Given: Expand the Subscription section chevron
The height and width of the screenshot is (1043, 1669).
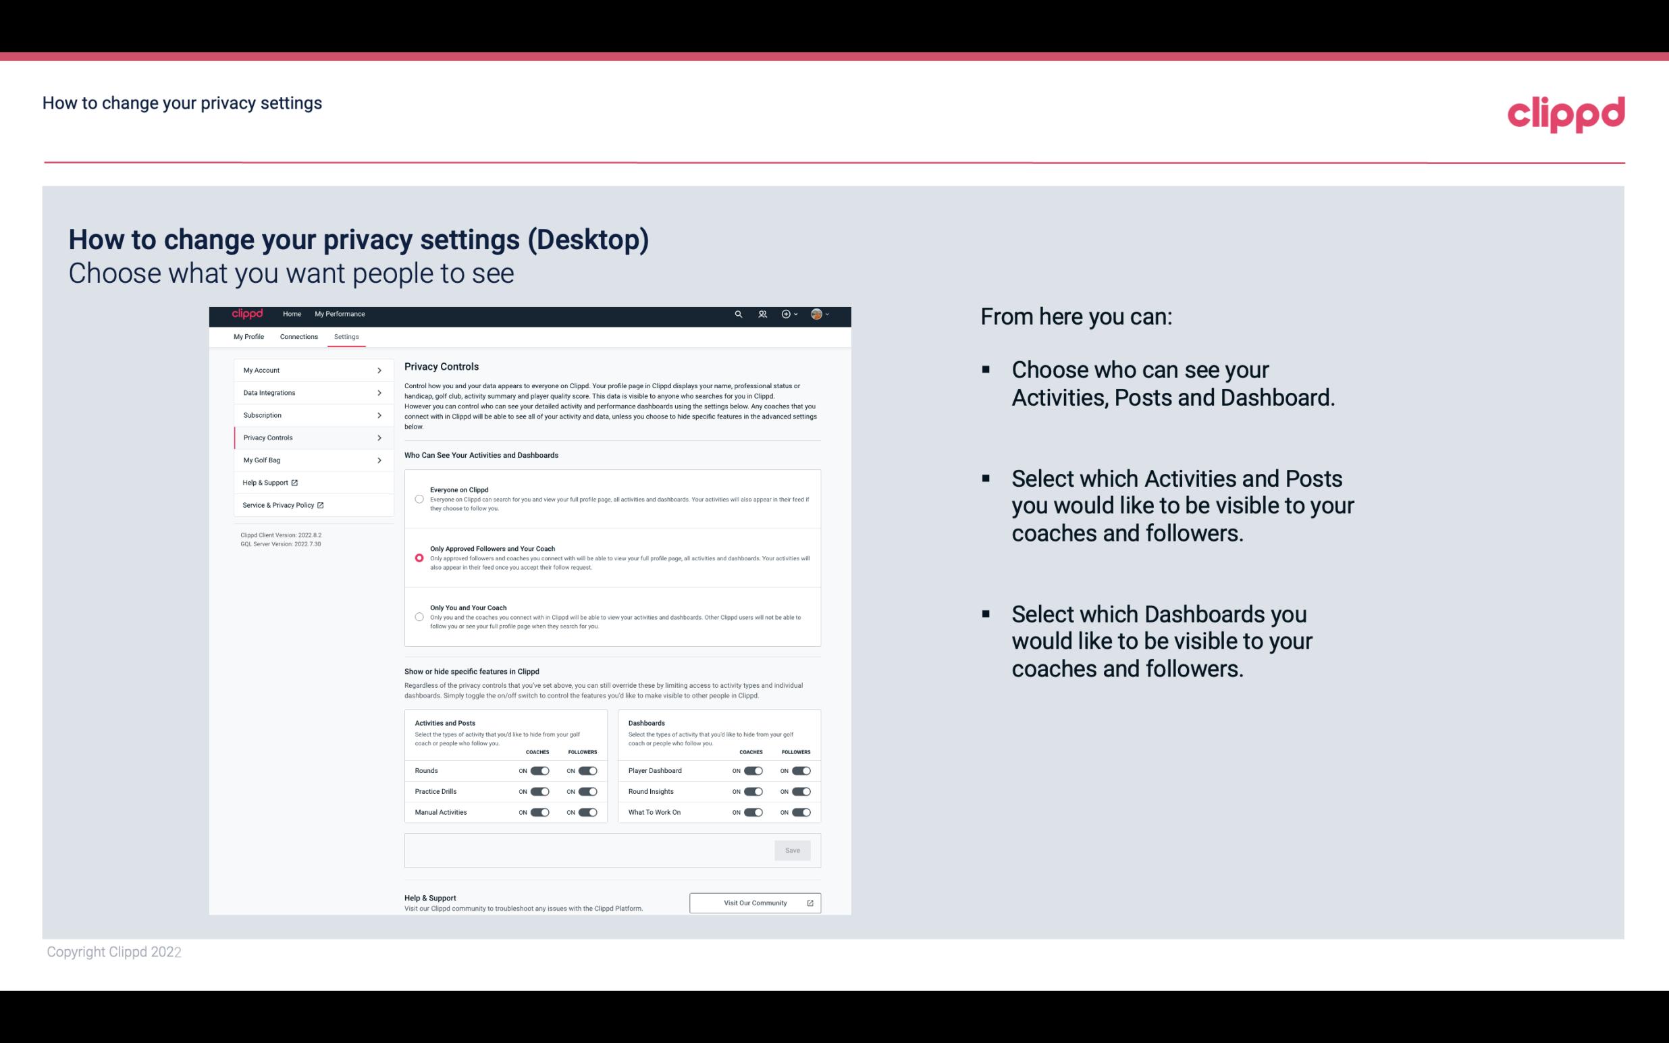Looking at the screenshot, I should 381,414.
